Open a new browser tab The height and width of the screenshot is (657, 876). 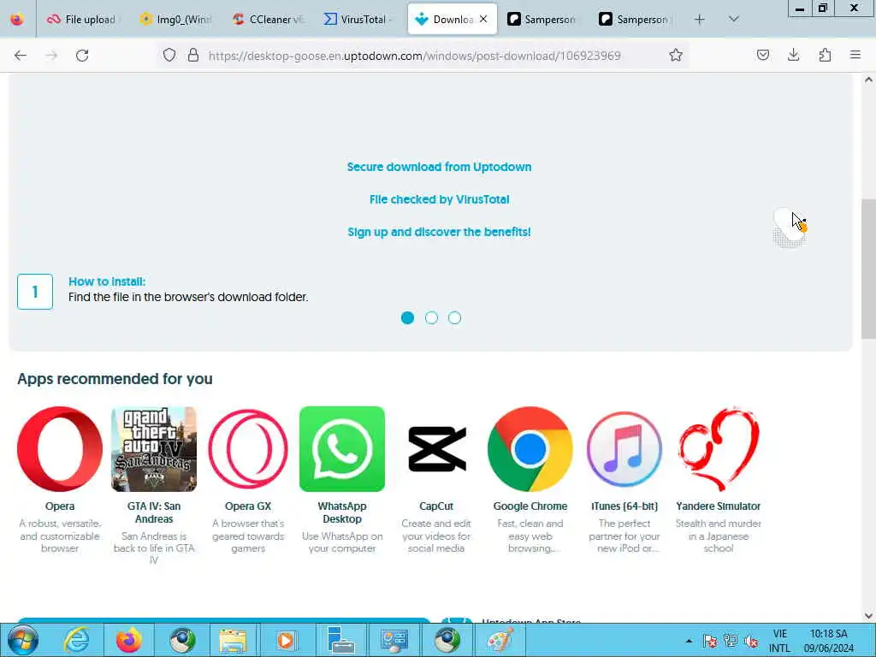click(x=699, y=19)
